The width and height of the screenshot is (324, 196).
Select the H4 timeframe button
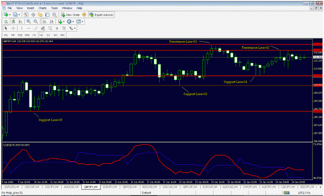point(41,35)
